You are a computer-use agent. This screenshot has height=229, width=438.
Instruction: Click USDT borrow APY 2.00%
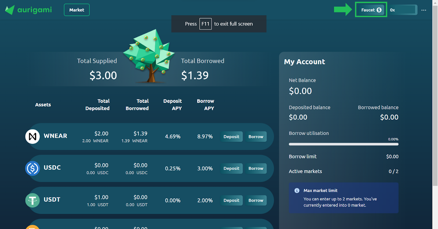(205, 200)
